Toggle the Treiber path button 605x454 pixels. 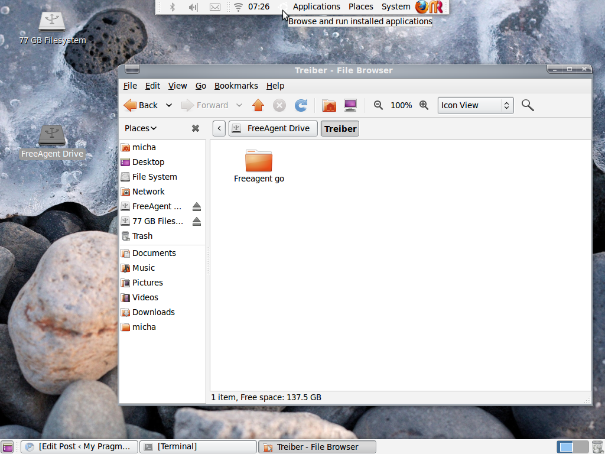[x=340, y=128]
